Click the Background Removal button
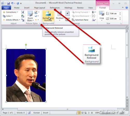The height and width of the screenshot is (116, 130). 48,16
